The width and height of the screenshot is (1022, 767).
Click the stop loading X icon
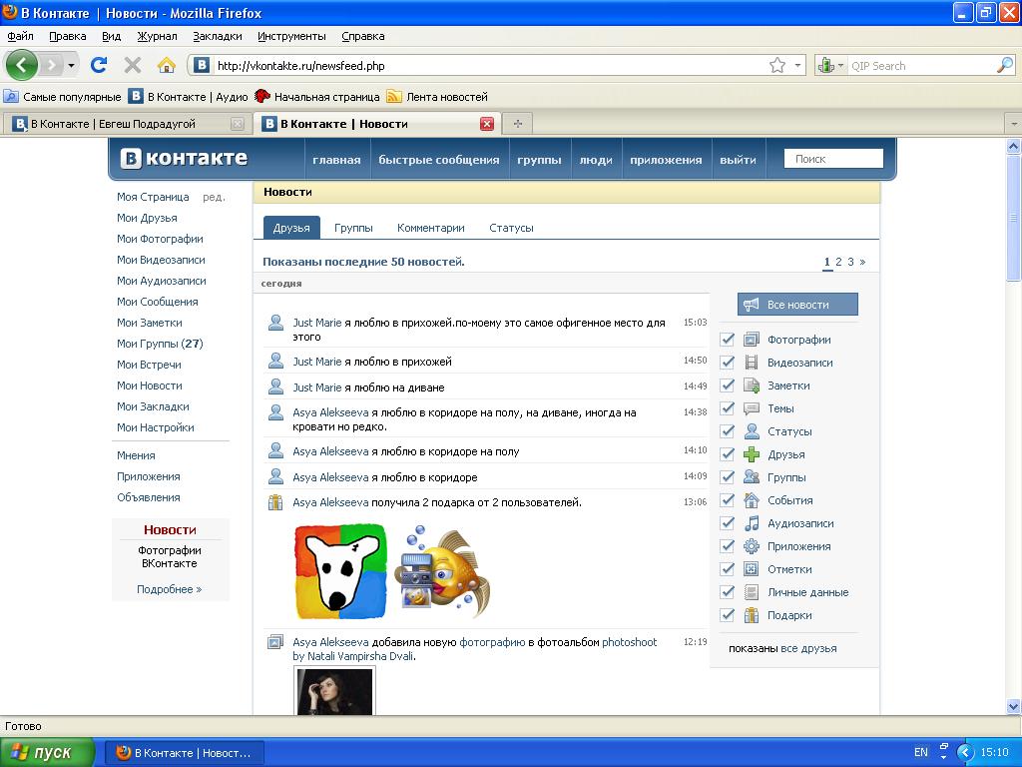click(x=133, y=65)
